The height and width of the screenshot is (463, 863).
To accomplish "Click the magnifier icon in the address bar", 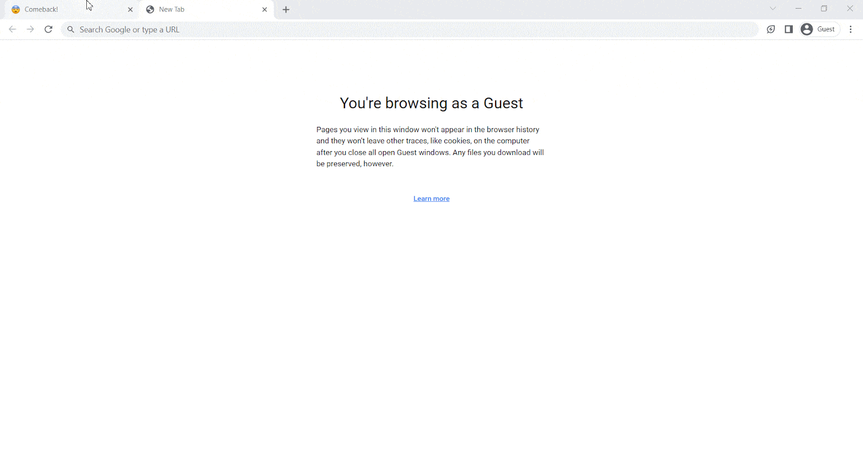I will coord(71,30).
